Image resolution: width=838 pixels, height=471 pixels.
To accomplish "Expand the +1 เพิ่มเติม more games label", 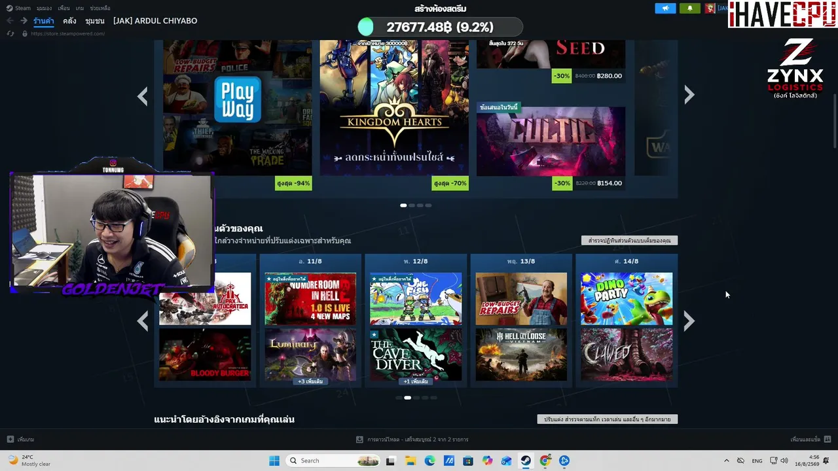I will coord(416,381).
